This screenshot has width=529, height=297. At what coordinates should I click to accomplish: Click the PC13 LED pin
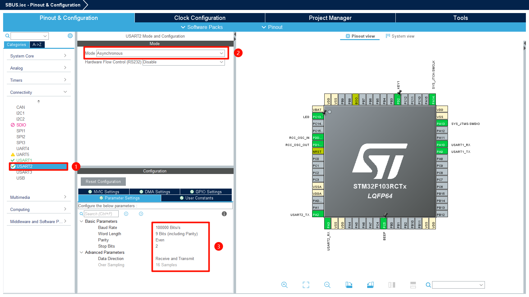pos(318,117)
